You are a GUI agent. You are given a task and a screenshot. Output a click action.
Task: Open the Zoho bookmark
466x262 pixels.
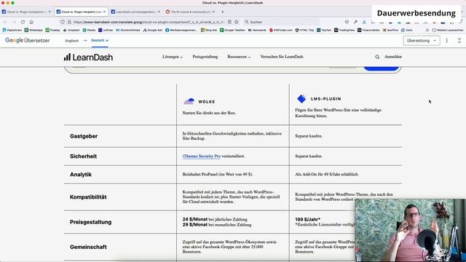click(x=407, y=30)
